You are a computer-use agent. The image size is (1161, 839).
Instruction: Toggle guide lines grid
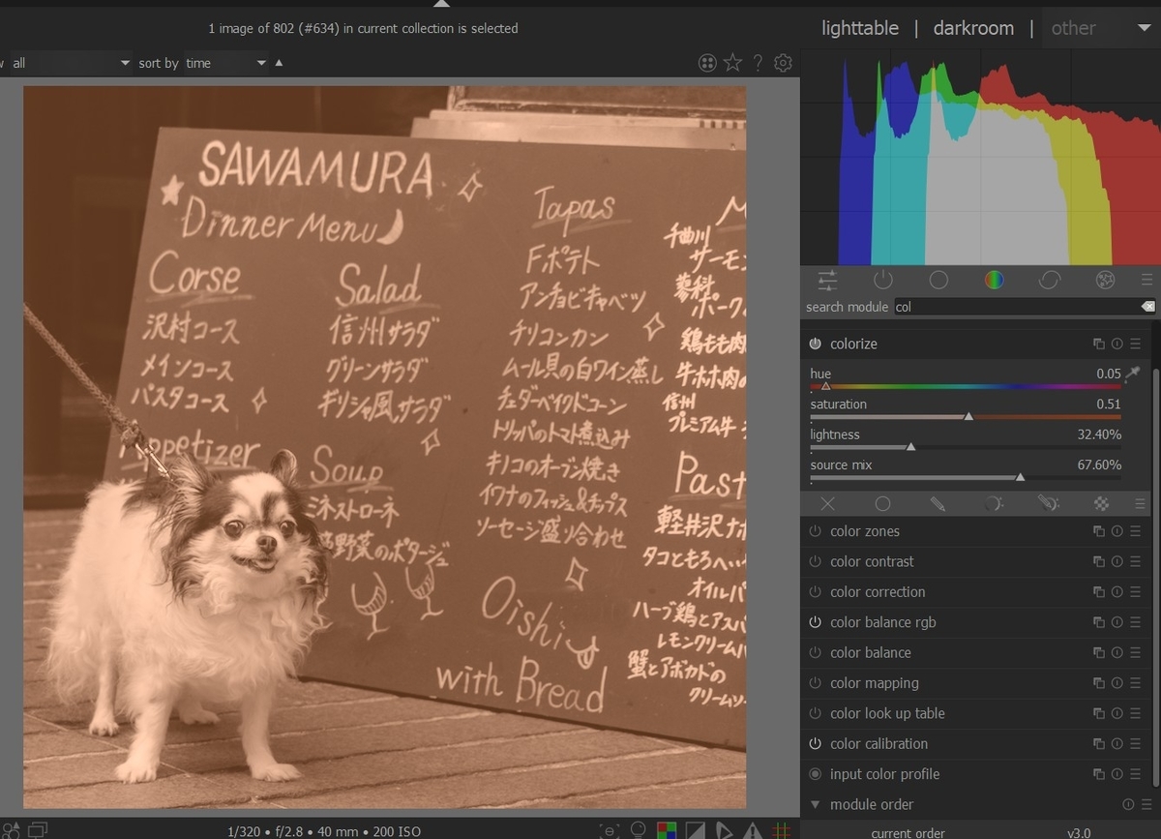[782, 830]
